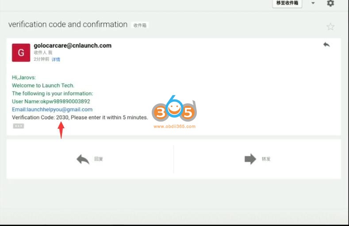This screenshot has height=226, width=349.
Task: Click 'The following is your information:' text
Action: (x=53, y=93)
